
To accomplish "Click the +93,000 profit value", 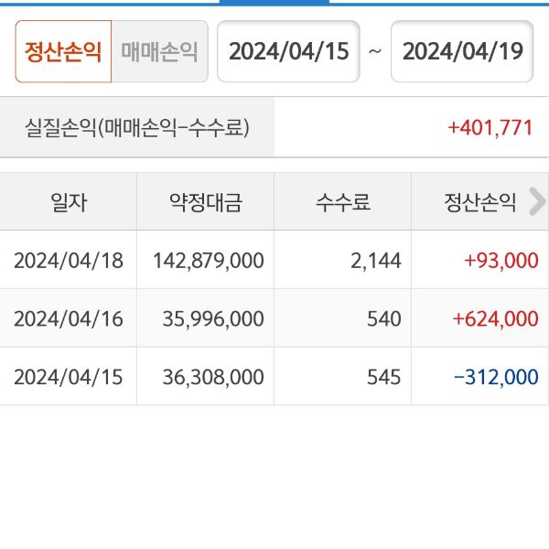I will click(x=501, y=260).
